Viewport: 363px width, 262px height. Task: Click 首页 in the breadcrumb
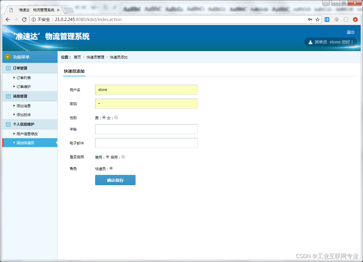pos(77,57)
